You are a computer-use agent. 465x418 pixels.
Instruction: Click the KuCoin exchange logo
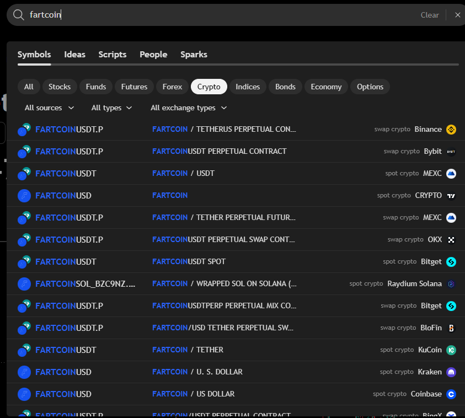(x=451, y=350)
